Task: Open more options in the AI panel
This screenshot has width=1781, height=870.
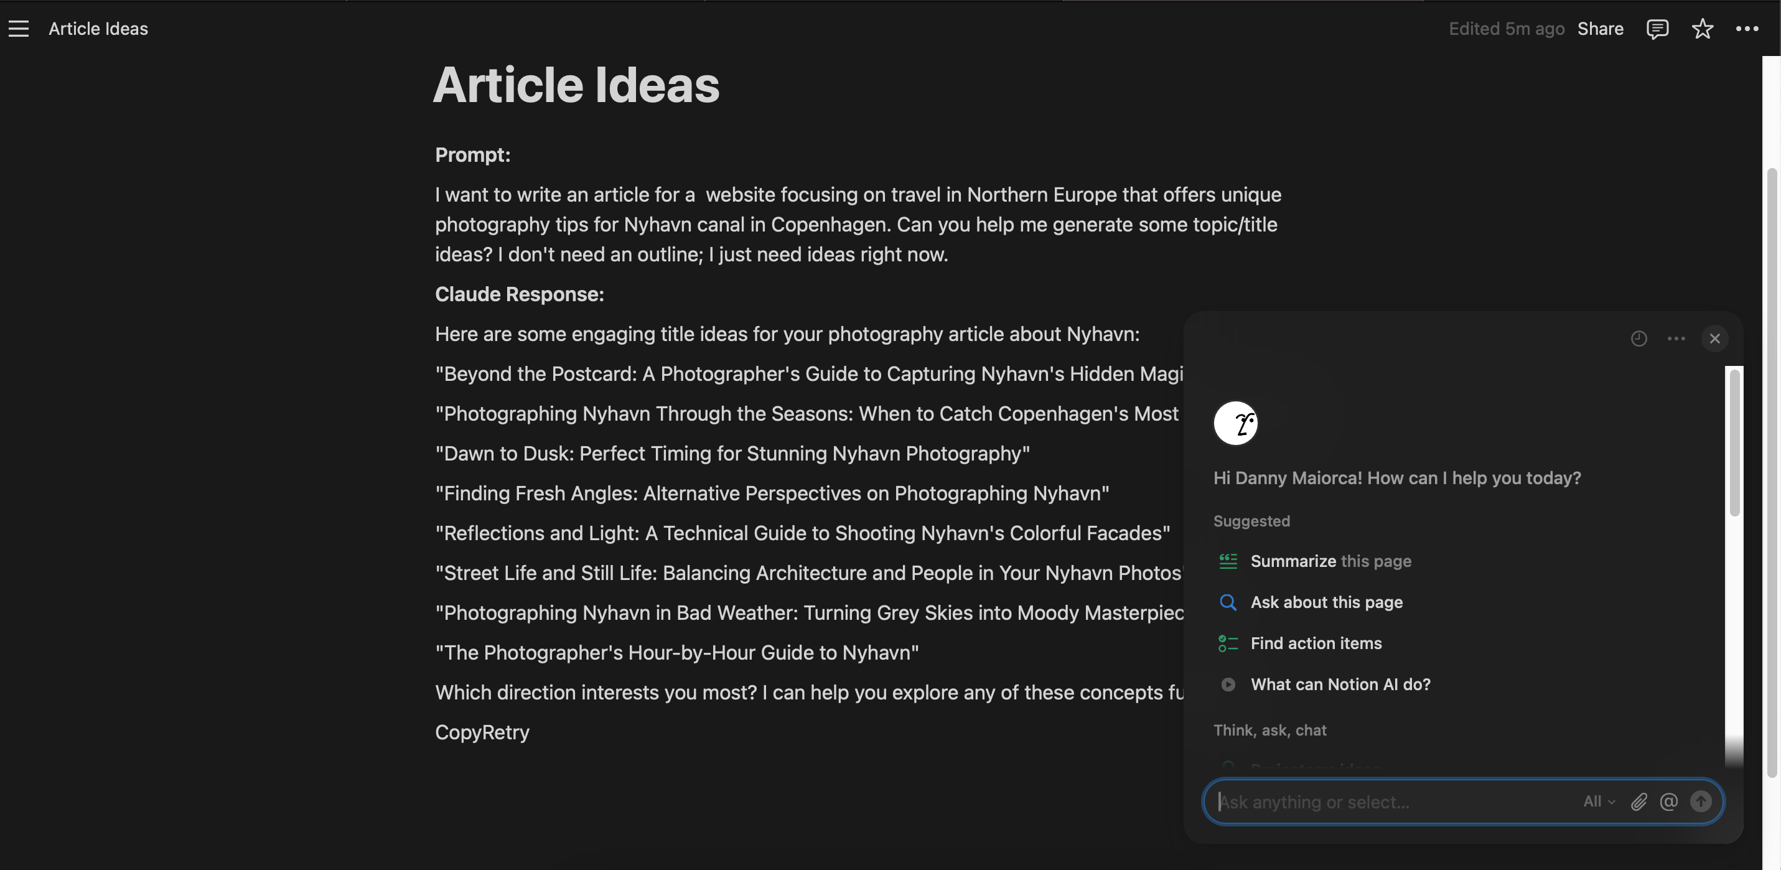Action: 1676,338
